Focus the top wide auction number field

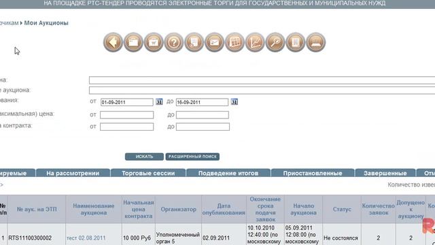click(262, 80)
